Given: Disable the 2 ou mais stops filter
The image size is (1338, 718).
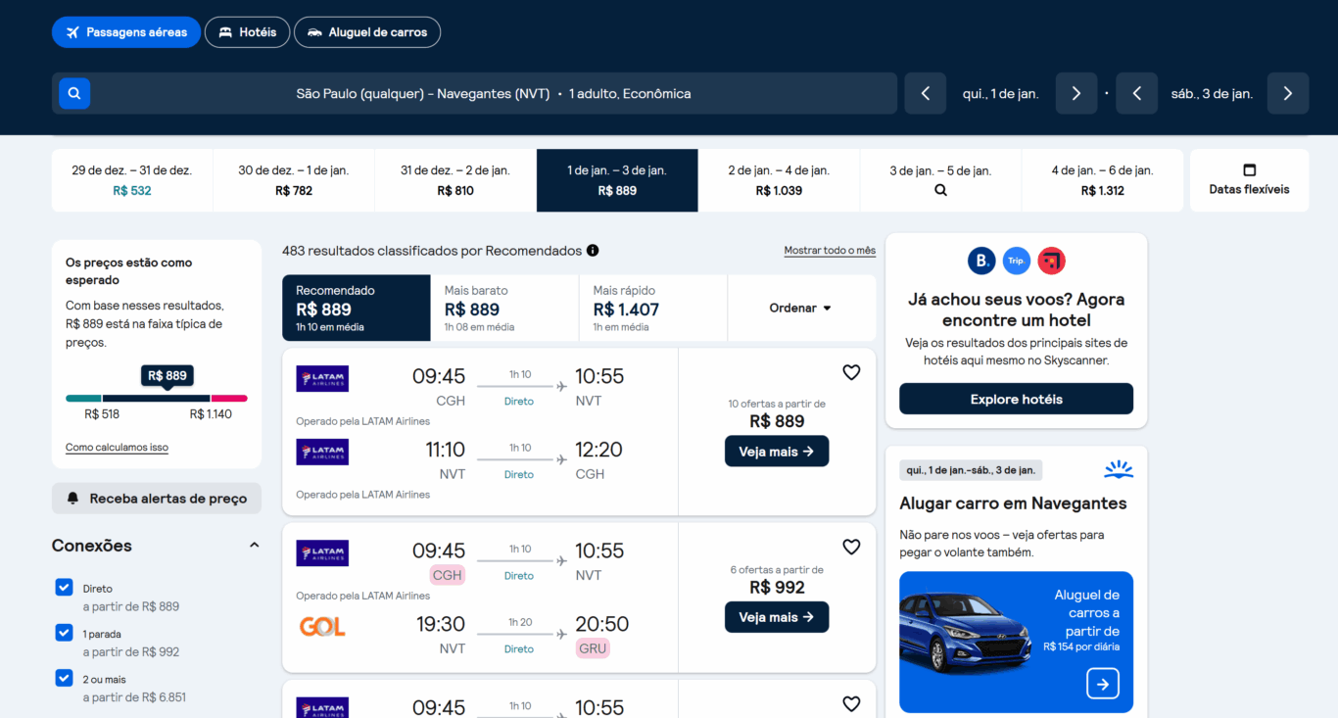Looking at the screenshot, I should (64, 677).
